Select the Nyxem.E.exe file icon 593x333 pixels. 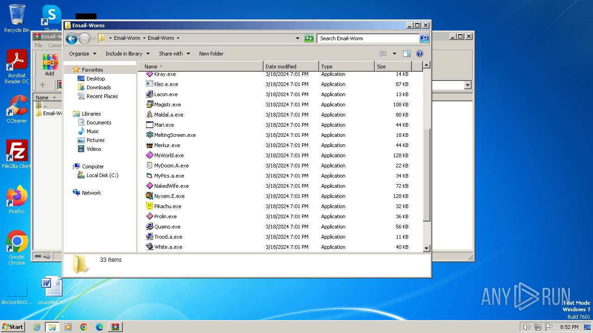click(x=149, y=196)
